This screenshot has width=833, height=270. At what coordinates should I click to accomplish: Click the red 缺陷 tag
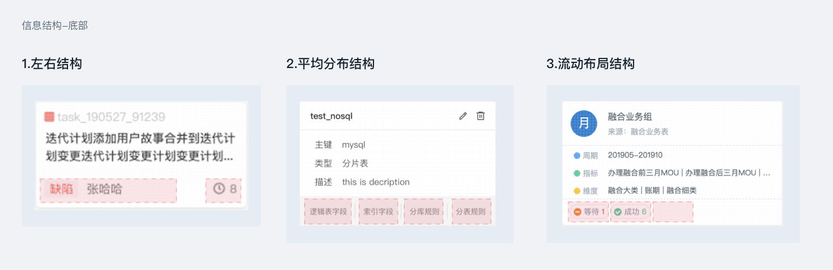click(x=62, y=189)
